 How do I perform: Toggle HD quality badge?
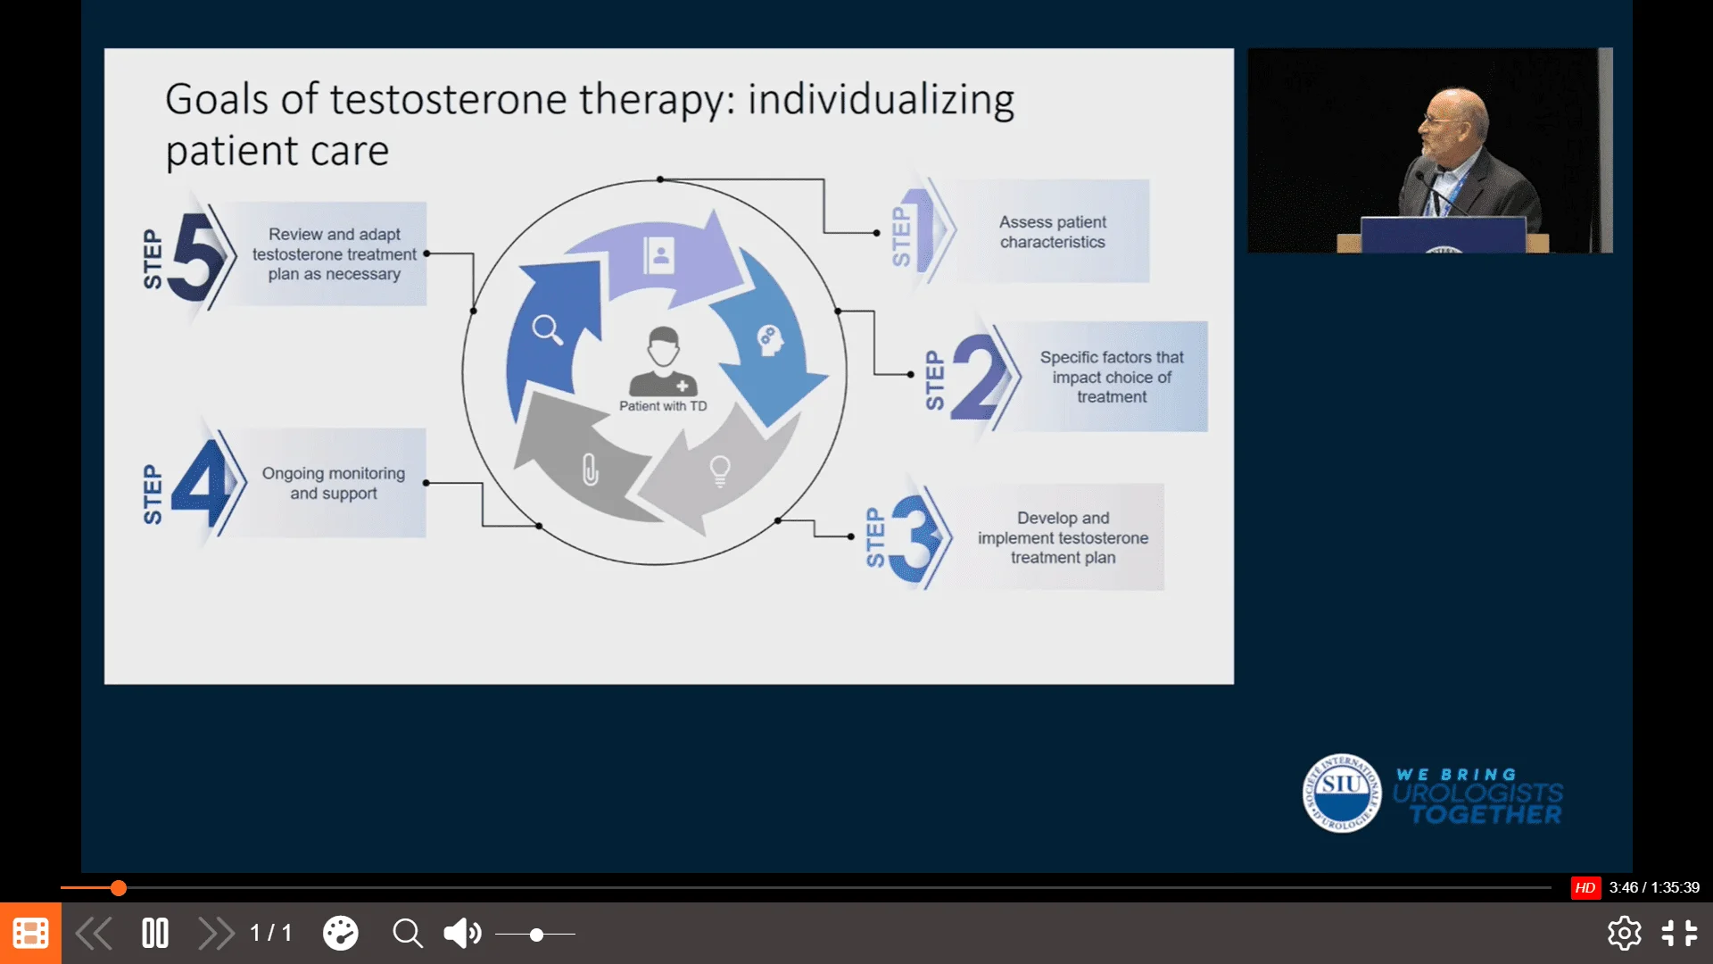click(1585, 887)
